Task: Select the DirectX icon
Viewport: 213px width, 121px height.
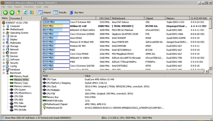Action: [8, 53]
